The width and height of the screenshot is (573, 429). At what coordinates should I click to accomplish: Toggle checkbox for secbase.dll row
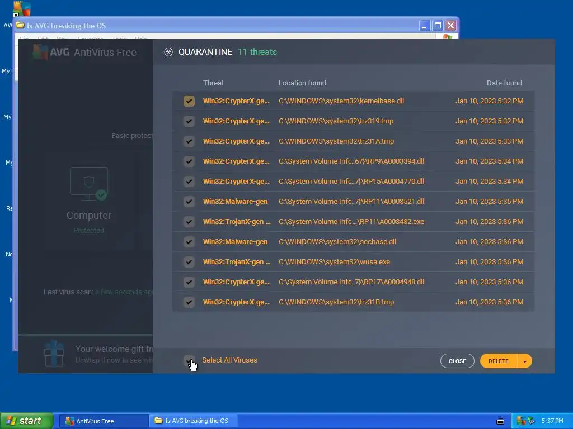[x=189, y=241]
